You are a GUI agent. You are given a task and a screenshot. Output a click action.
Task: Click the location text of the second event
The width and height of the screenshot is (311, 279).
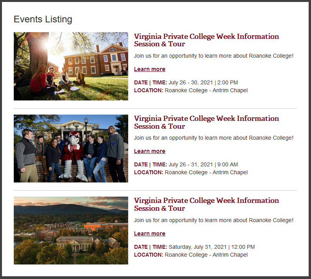tap(206, 173)
